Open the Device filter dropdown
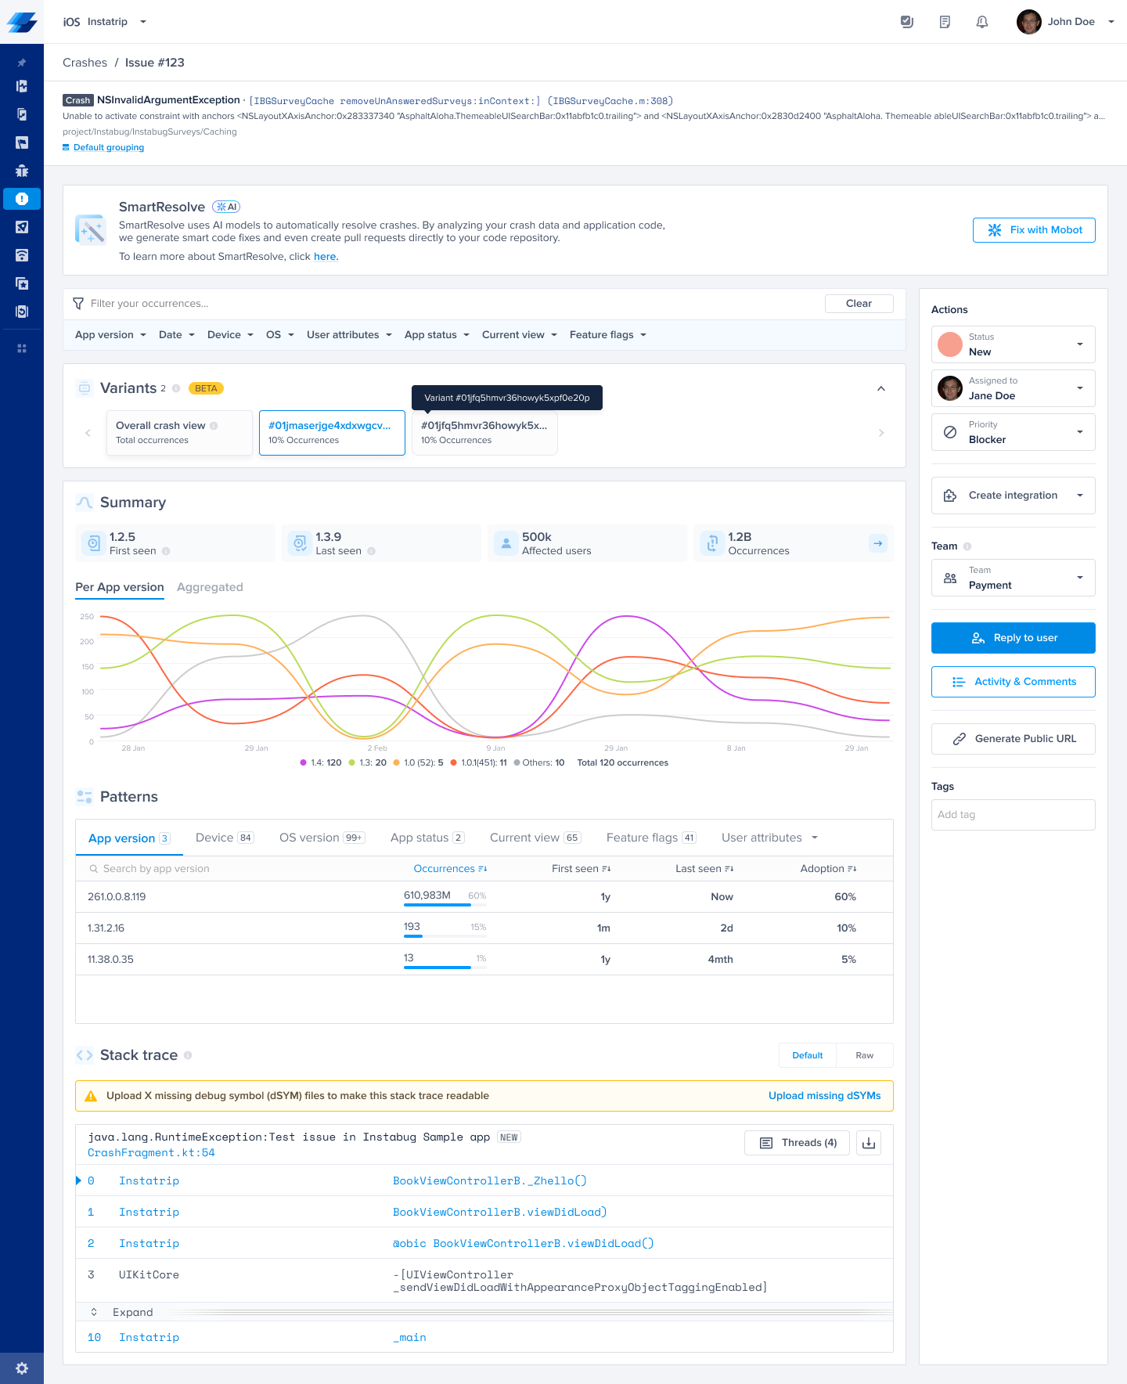 coord(230,335)
